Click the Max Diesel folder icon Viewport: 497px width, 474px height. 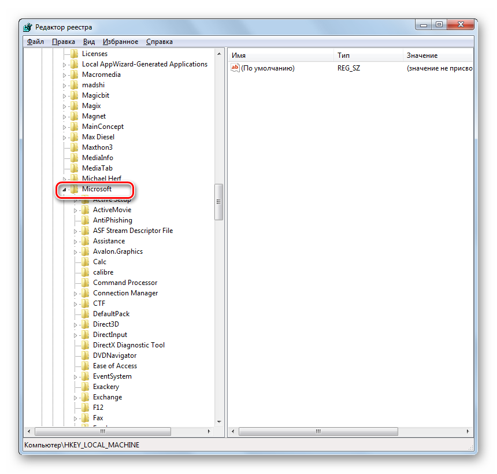(x=75, y=137)
